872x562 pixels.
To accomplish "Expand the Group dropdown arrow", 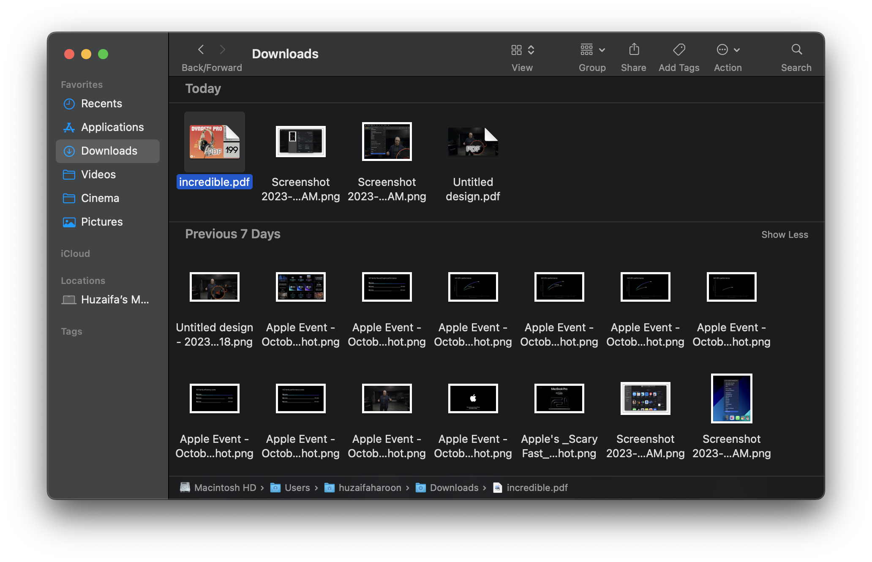I will pyautogui.click(x=602, y=50).
